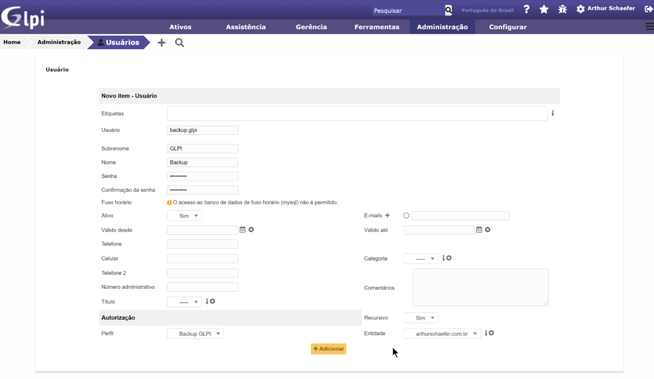Click the Entidade info icon
The image size is (654, 379).
coord(486,333)
